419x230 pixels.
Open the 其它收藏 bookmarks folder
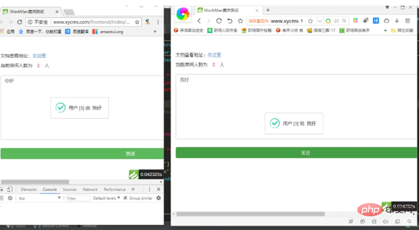[402, 30]
